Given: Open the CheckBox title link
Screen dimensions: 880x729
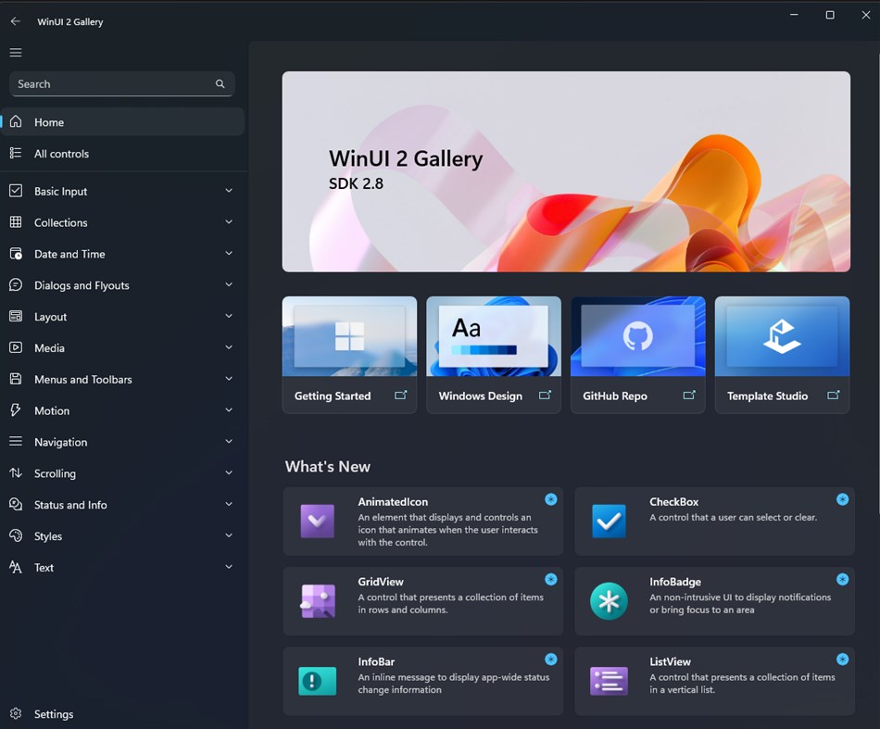Looking at the screenshot, I should (673, 502).
